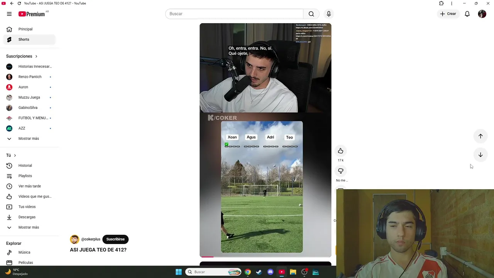Image resolution: width=494 pixels, height=278 pixels.
Task: Click the Crear button
Action: point(448,14)
